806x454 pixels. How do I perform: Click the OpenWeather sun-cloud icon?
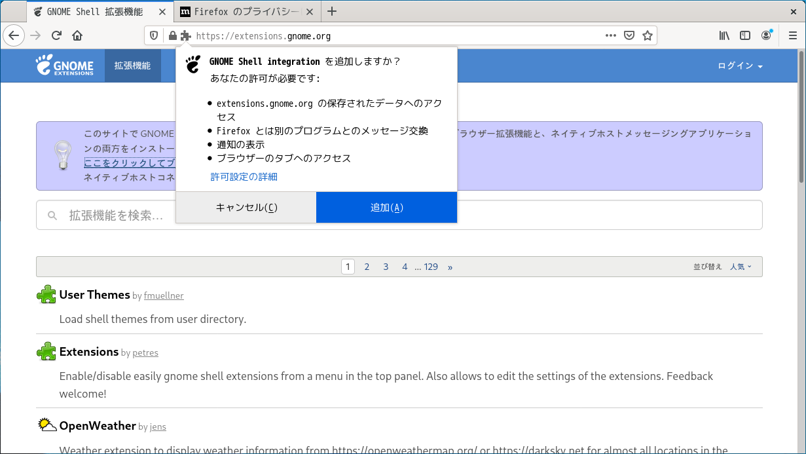click(x=47, y=425)
